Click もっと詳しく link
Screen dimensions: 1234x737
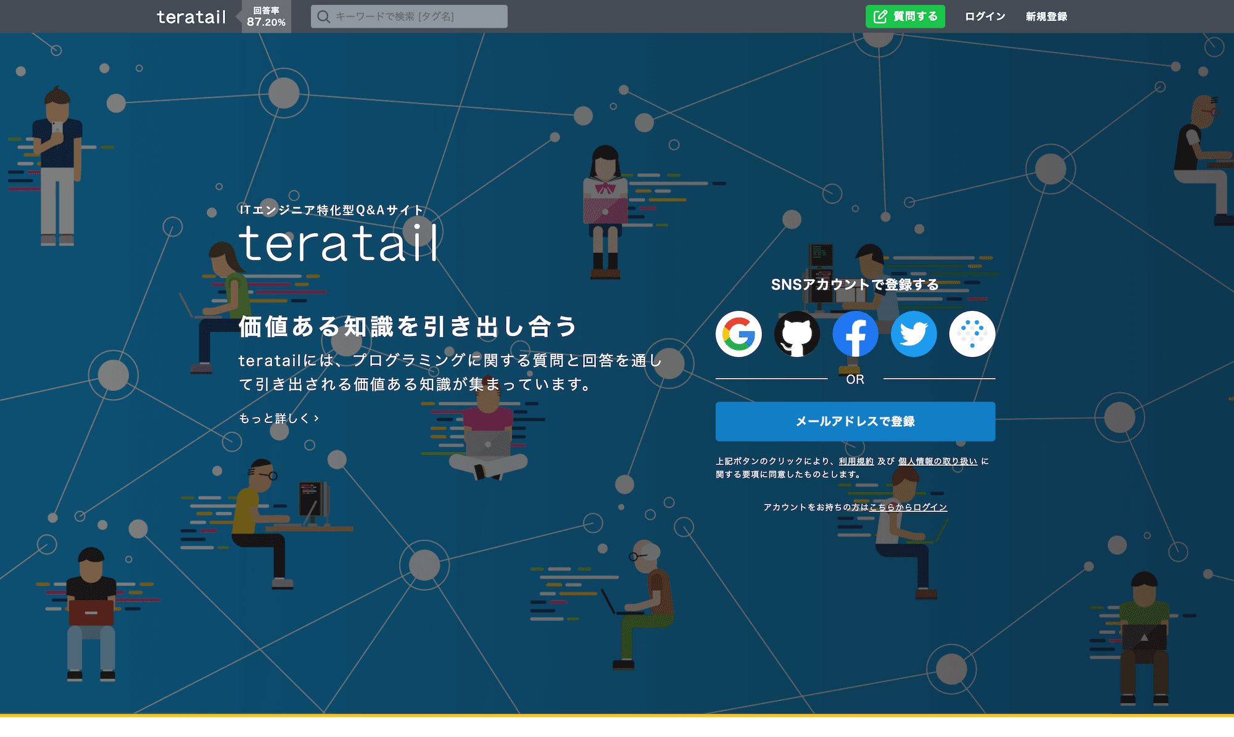pos(279,418)
